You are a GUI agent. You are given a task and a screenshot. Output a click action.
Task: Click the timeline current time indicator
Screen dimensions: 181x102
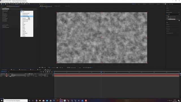pos(101,72)
